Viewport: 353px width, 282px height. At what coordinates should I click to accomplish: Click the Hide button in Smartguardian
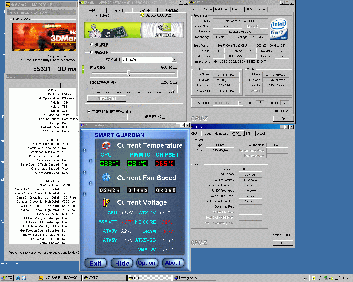coord(122,263)
